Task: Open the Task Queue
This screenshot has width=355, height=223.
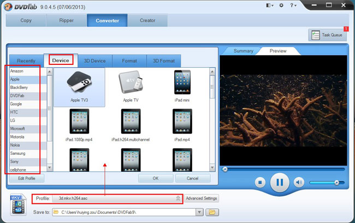Action: 327,35
